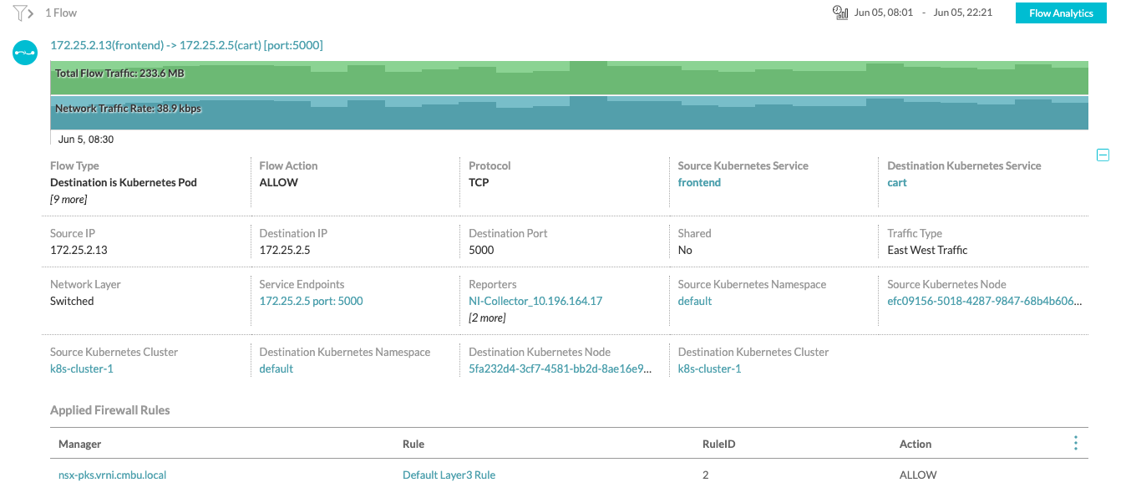This screenshot has height=503, width=1126.
Task: Open the time range clock icon
Action: [839, 13]
